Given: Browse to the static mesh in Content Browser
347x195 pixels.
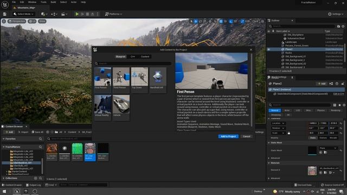Looking at the screenshot, I should [325, 152].
